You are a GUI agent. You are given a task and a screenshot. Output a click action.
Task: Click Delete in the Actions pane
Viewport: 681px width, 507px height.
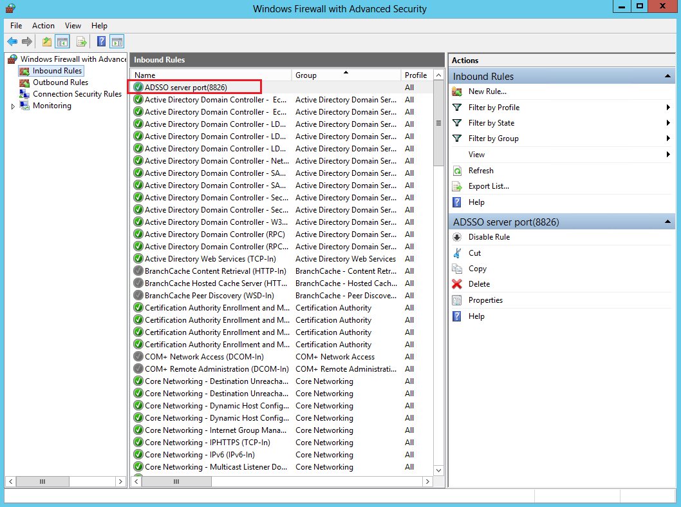pyautogui.click(x=479, y=284)
